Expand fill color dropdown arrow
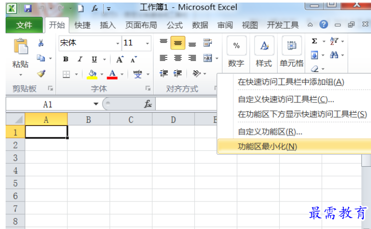The image size is (371, 229). pyautogui.click(x=102, y=74)
